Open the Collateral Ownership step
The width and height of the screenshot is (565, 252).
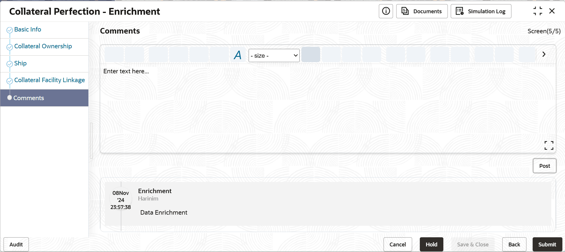coord(43,46)
